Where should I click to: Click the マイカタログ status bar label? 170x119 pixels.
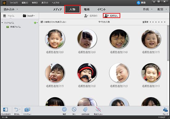tap(161, 117)
